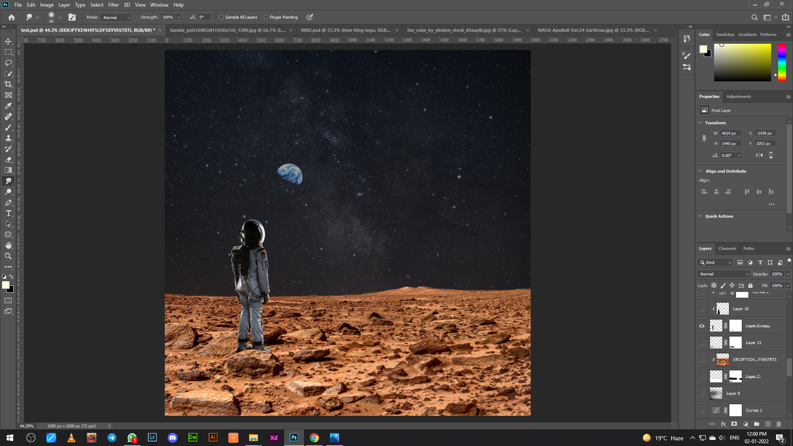Collapse the Quick Actions section
The image size is (793, 446).
pyautogui.click(x=700, y=216)
